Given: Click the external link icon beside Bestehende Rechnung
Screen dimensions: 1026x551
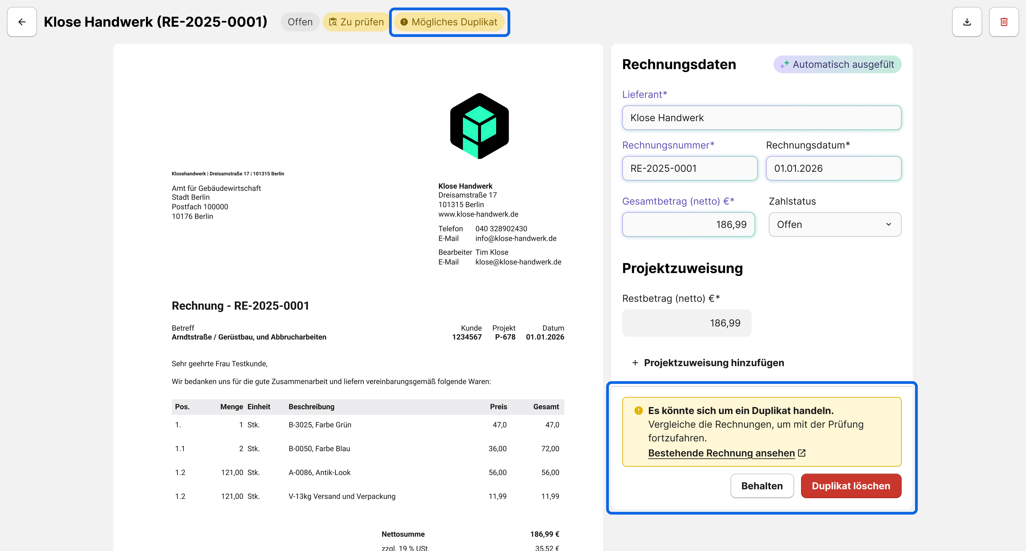Looking at the screenshot, I should click(x=802, y=453).
